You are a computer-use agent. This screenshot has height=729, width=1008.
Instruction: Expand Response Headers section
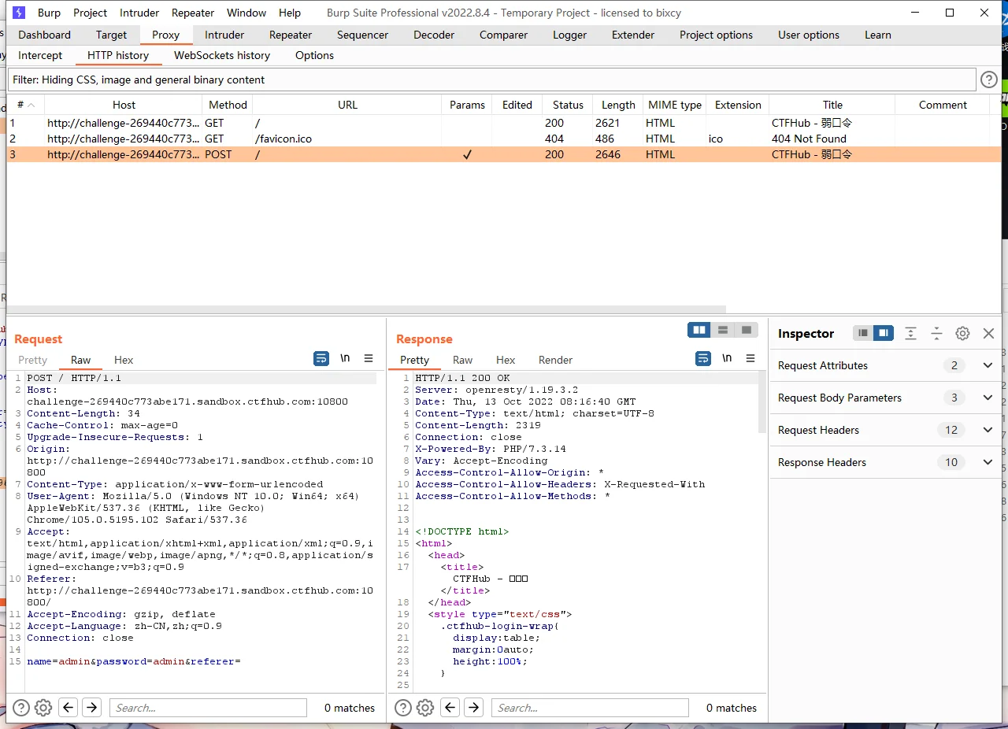(x=988, y=462)
